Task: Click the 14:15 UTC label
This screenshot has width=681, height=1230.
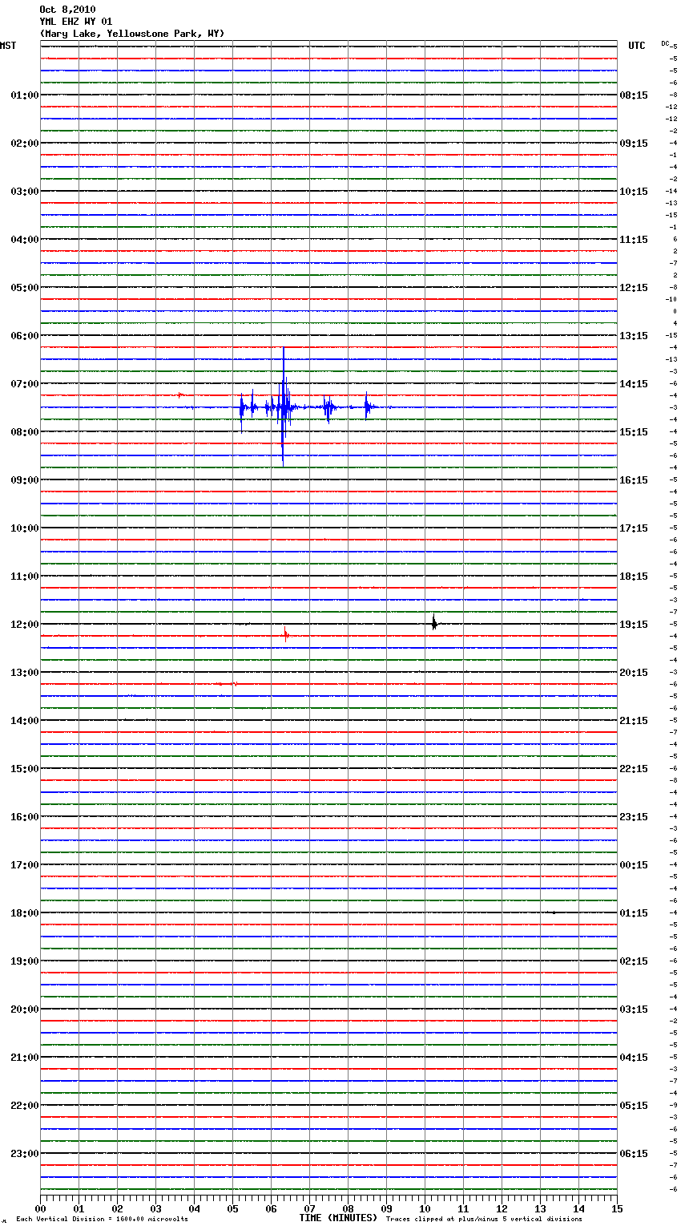Action: point(634,384)
